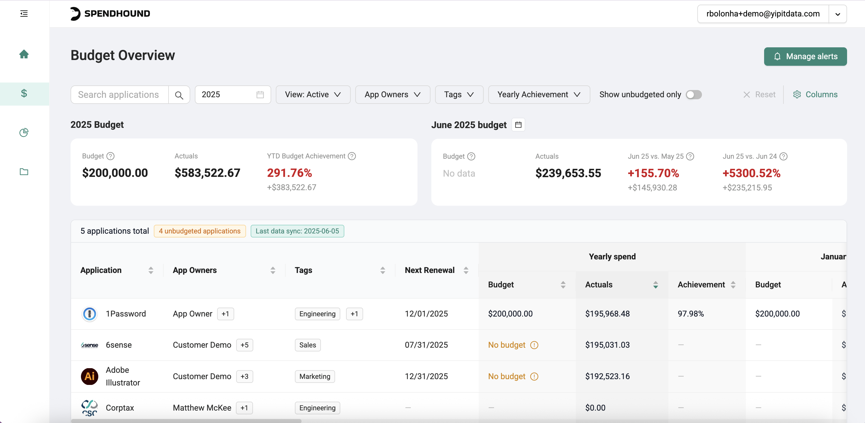Click June budget help icon
The width and height of the screenshot is (865, 423).
coord(471,156)
